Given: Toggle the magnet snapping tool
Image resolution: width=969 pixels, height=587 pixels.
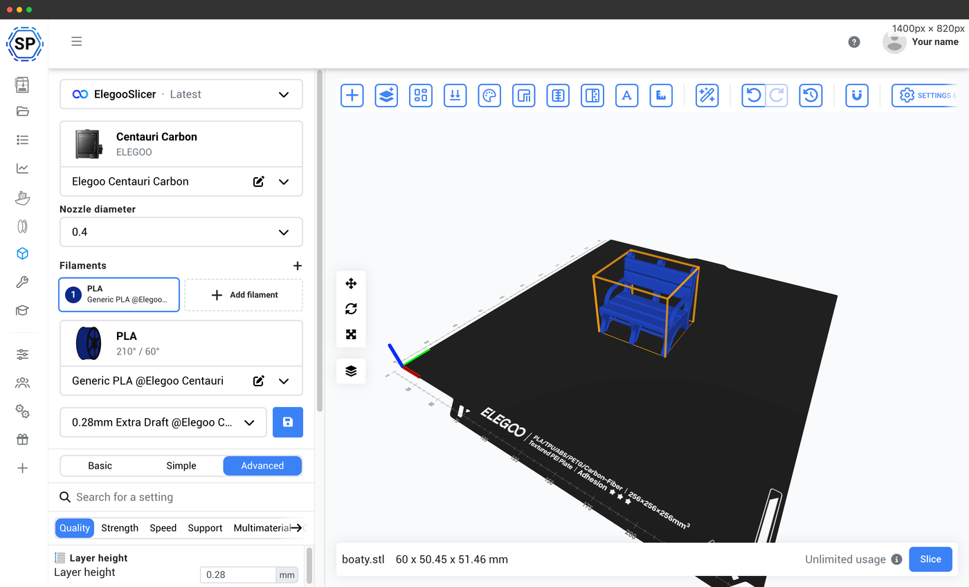Looking at the screenshot, I should tap(857, 96).
